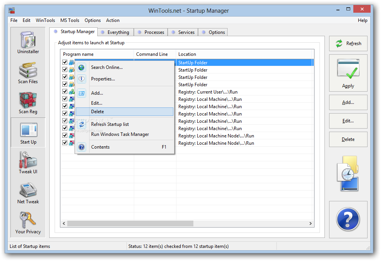
Task: Choose Edit... from the context menu
Action: pos(125,103)
